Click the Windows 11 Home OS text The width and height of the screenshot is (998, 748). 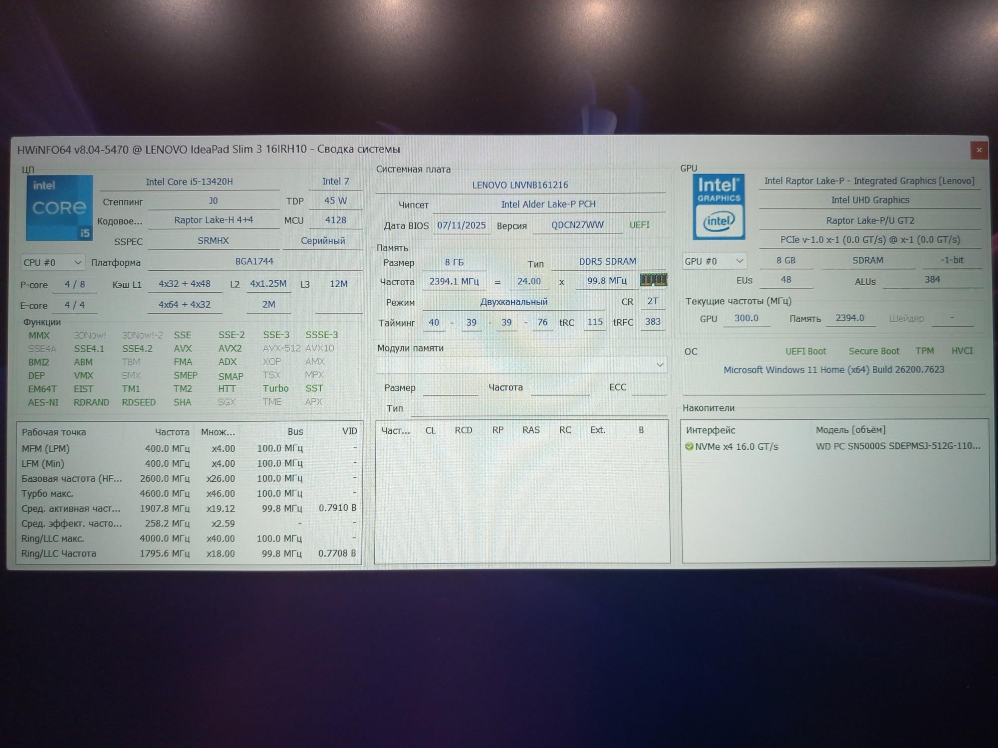point(833,370)
